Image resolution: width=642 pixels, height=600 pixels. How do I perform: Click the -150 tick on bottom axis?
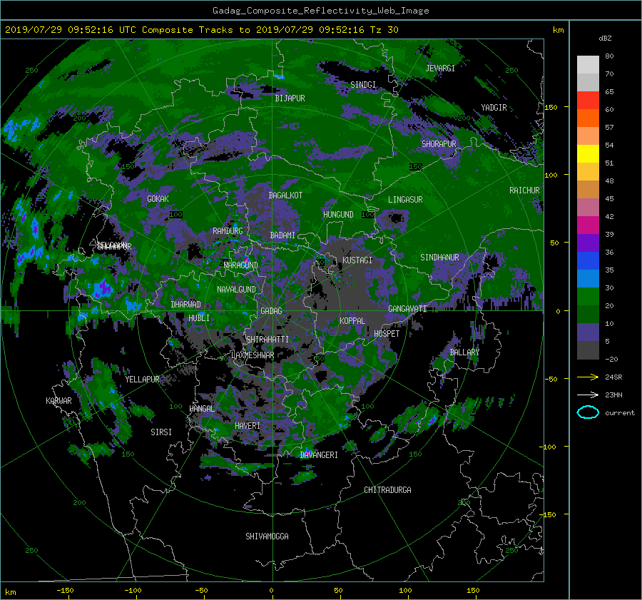[x=65, y=591]
